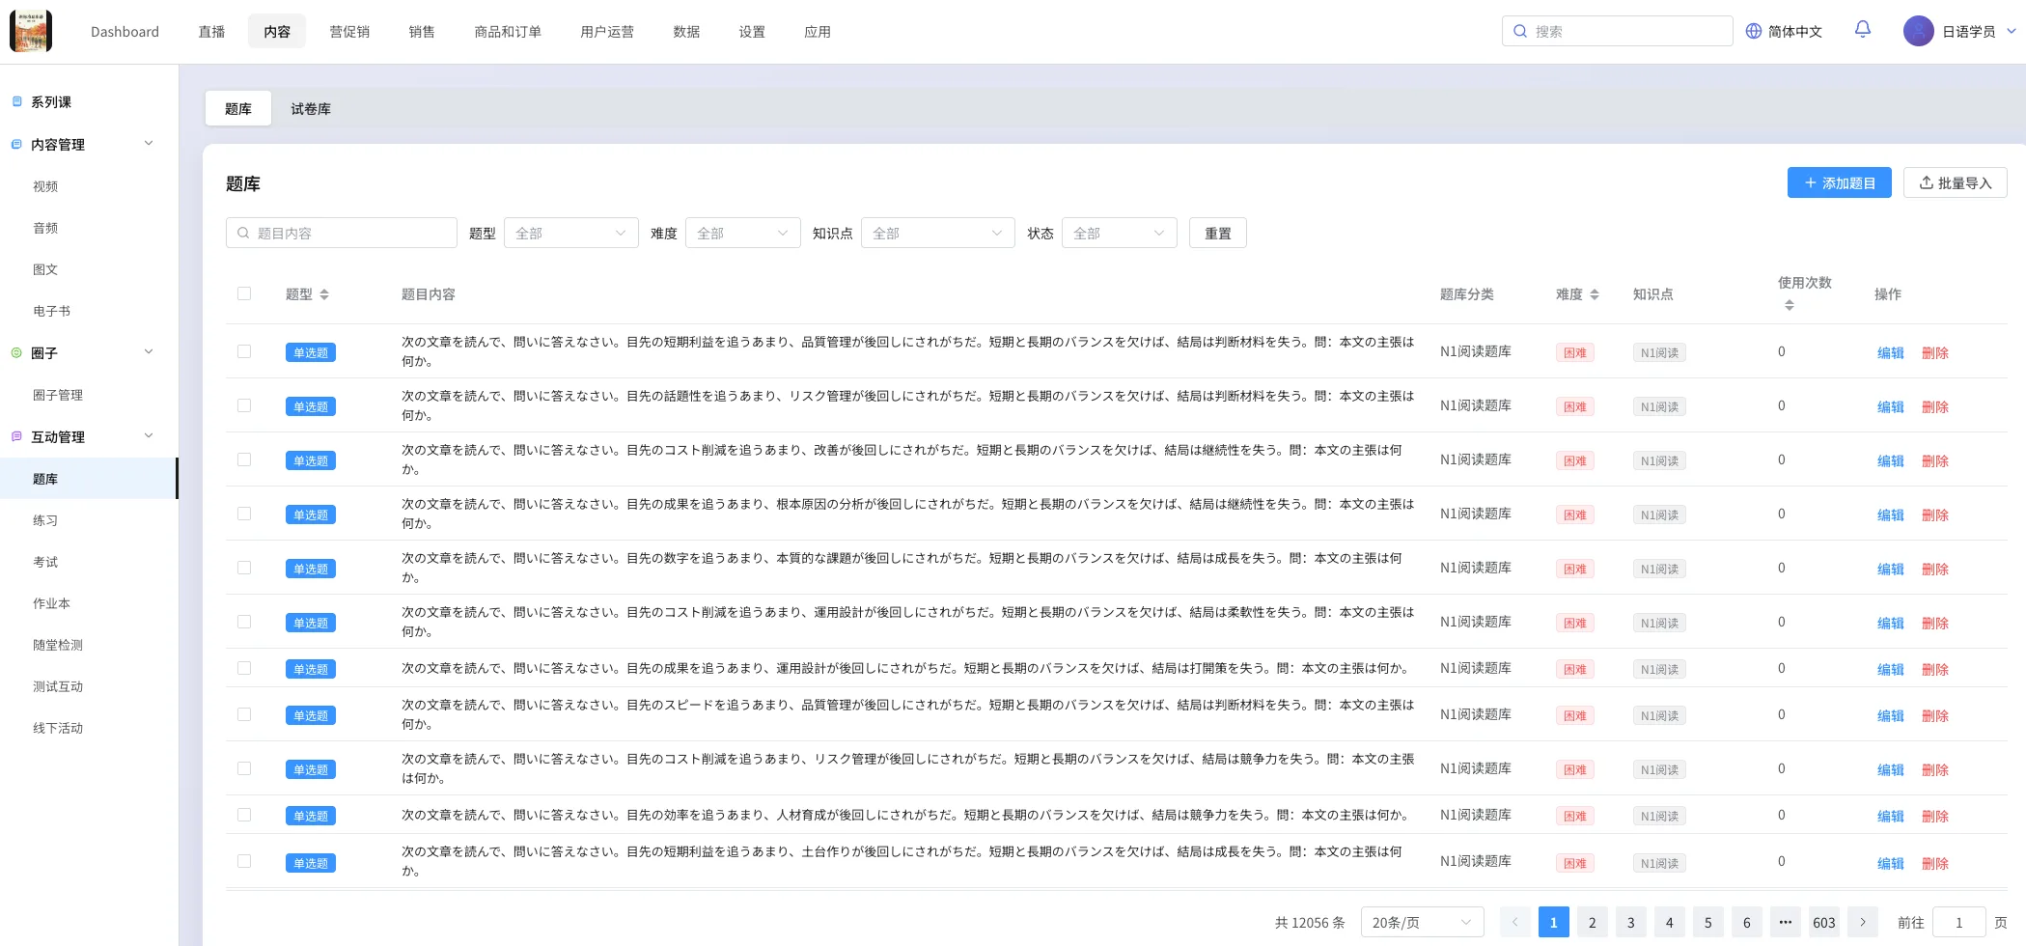Click the globe language icon
This screenshot has height=946, width=2026.
click(1754, 31)
